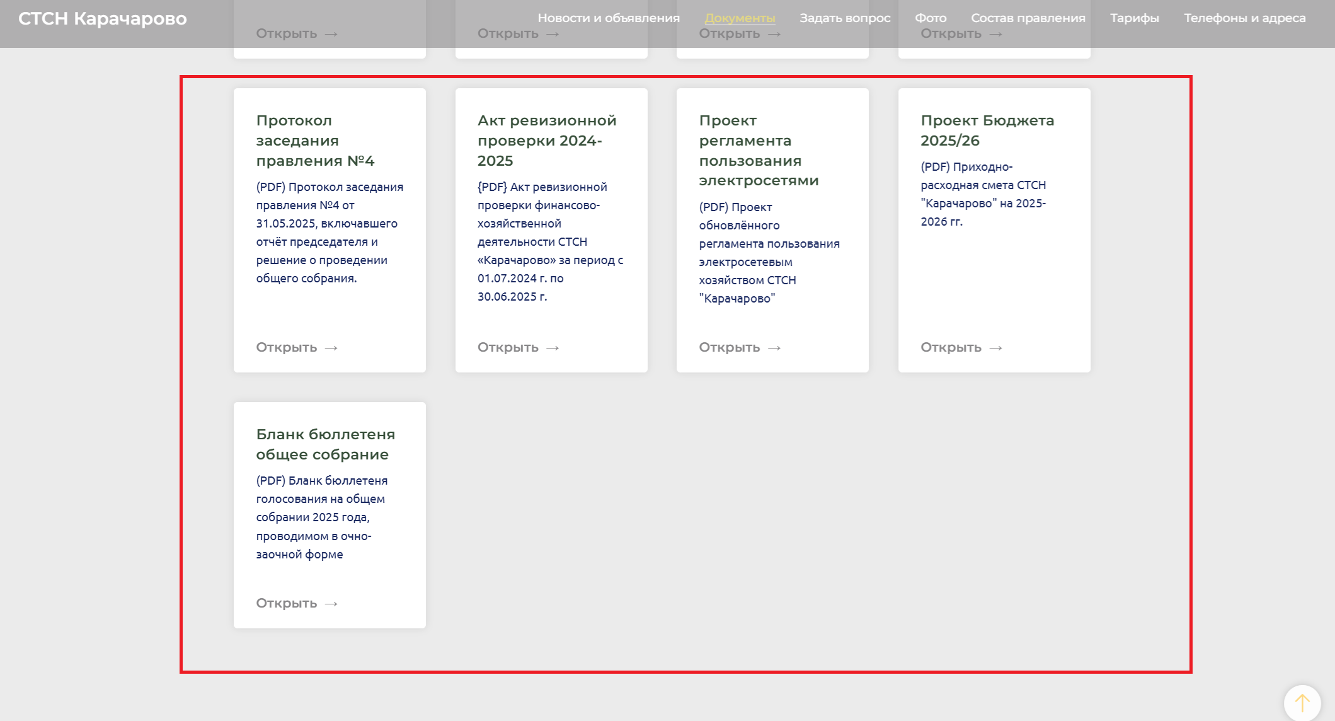Click Открыть under Бланк бюллетеня общее собрание
The height and width of the screenshot is (721, 1335).
297,603
